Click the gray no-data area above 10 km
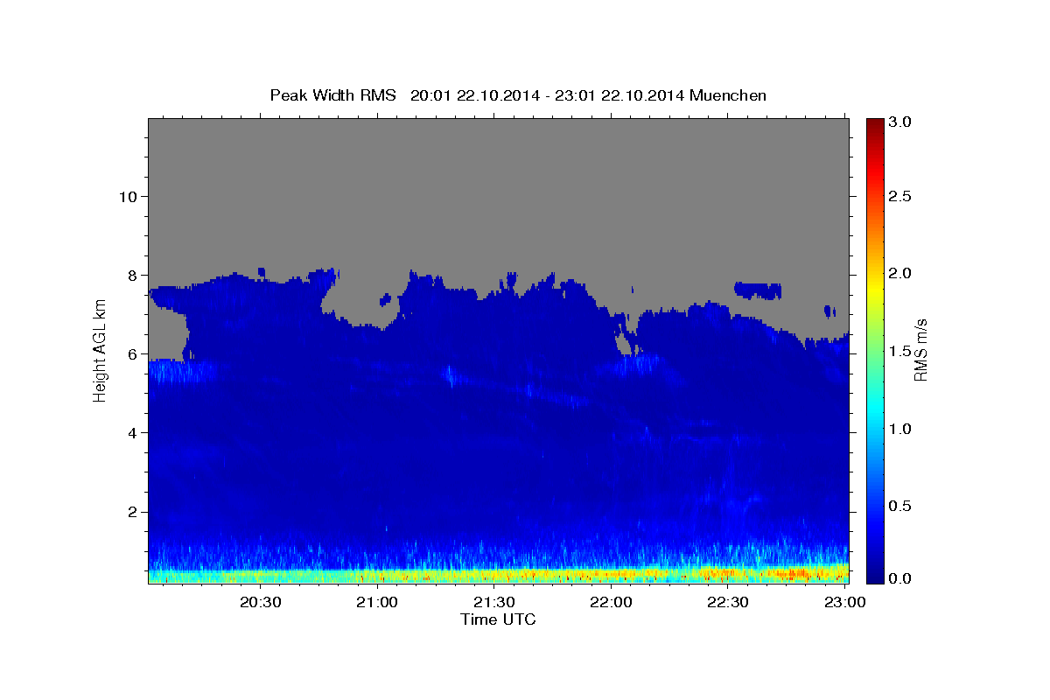The height and width of the screenshot is (700, 1050). (498, 157)
